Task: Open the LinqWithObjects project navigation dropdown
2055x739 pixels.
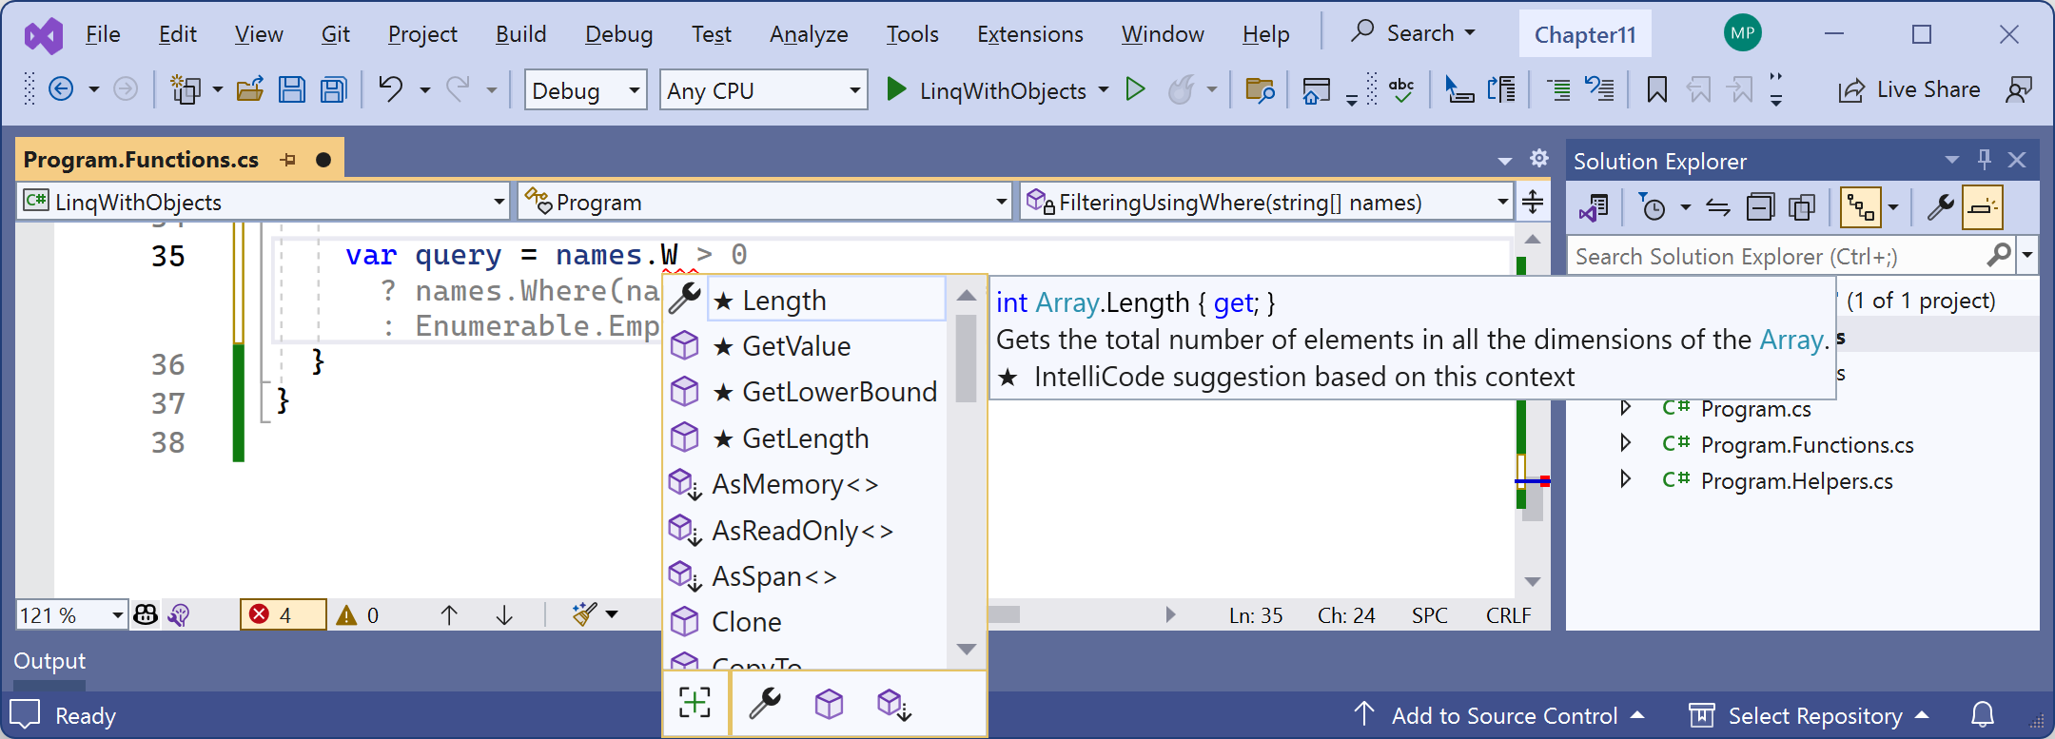Action: click(x=264, y=202)
